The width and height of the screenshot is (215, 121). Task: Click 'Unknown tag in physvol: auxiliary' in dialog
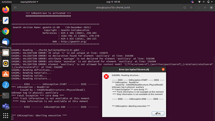[128, 87]
